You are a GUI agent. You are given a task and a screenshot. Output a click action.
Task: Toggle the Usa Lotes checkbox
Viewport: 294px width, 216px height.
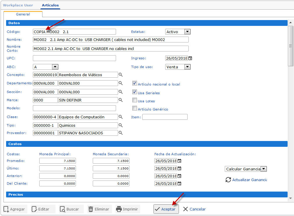tap(135, 100)
